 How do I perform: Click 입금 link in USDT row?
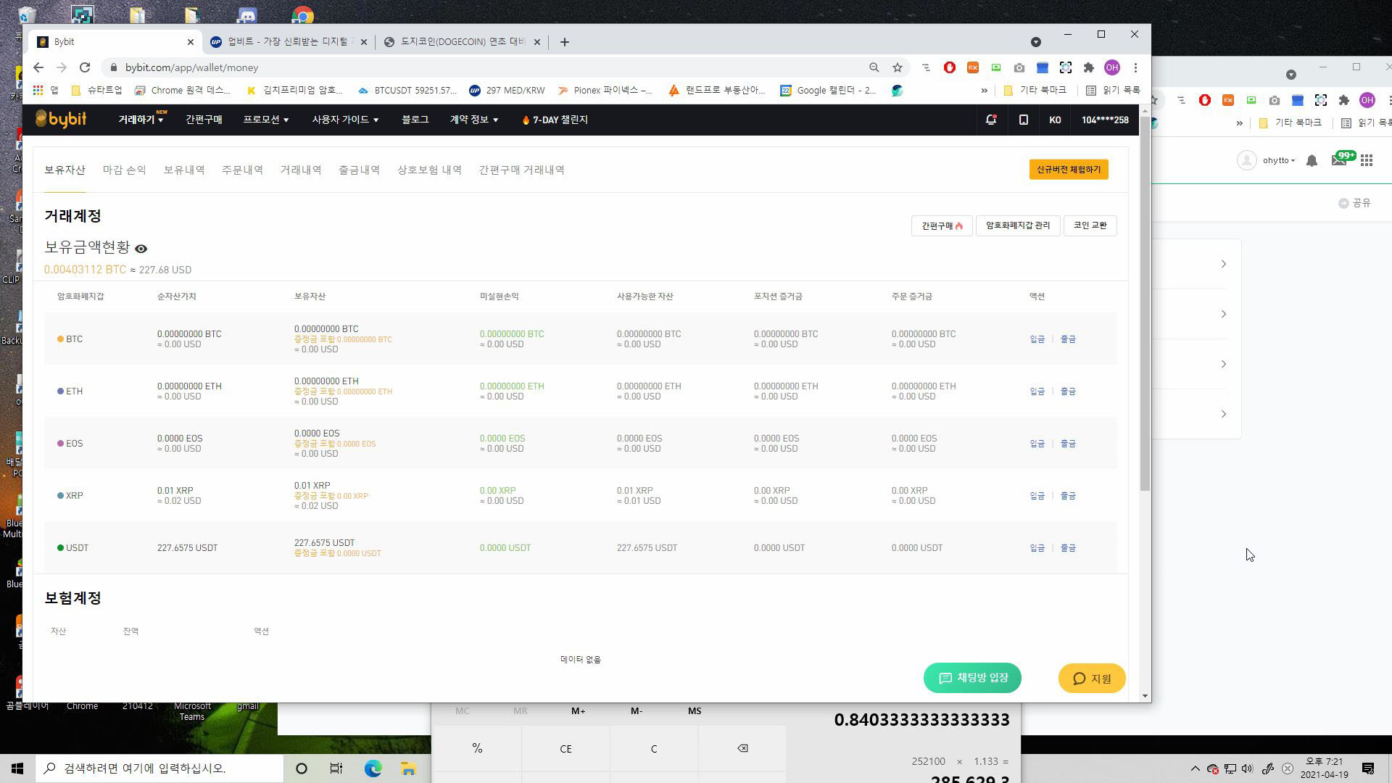(1037, 548)
